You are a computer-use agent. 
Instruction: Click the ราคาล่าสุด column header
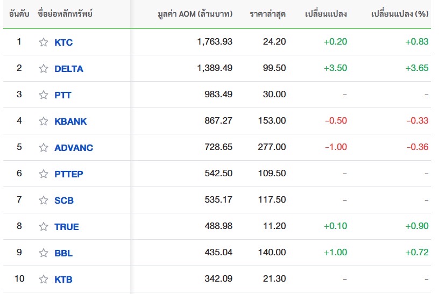267,13
